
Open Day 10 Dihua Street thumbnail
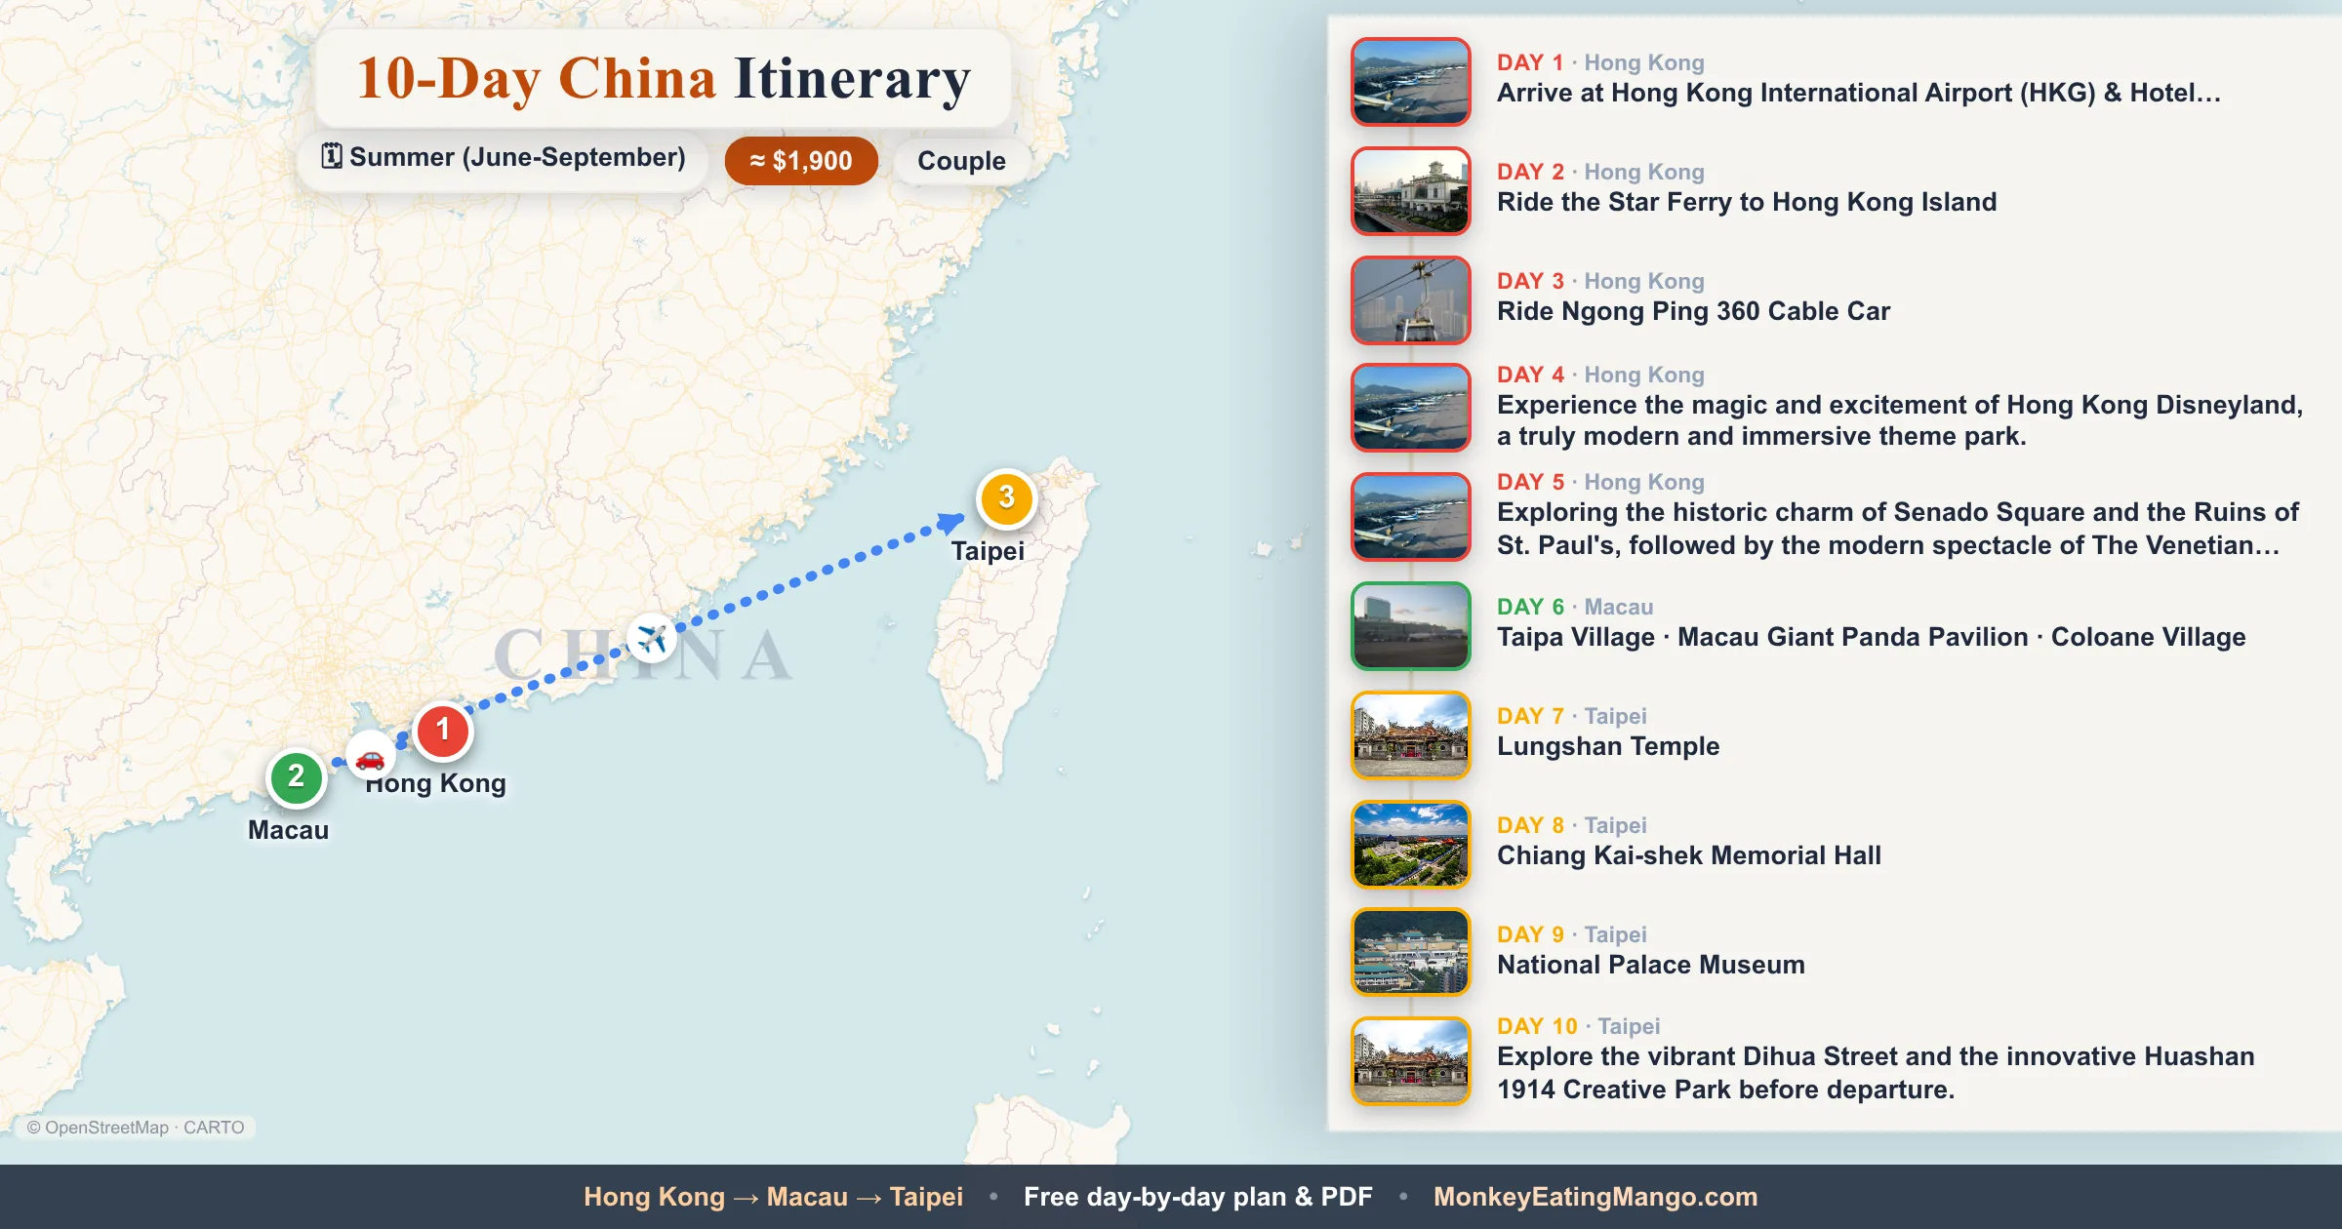1411,1061
